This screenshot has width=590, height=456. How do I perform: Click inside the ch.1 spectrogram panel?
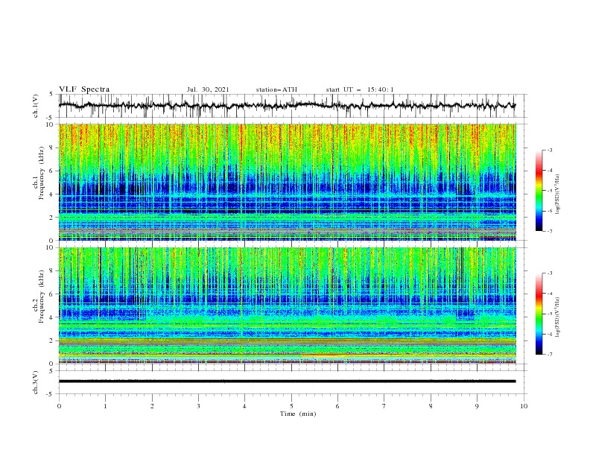(287, 182)
